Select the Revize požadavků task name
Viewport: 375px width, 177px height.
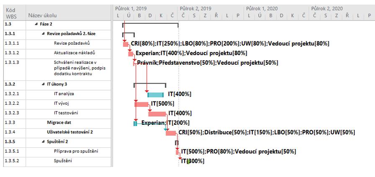tap(72, 43)
